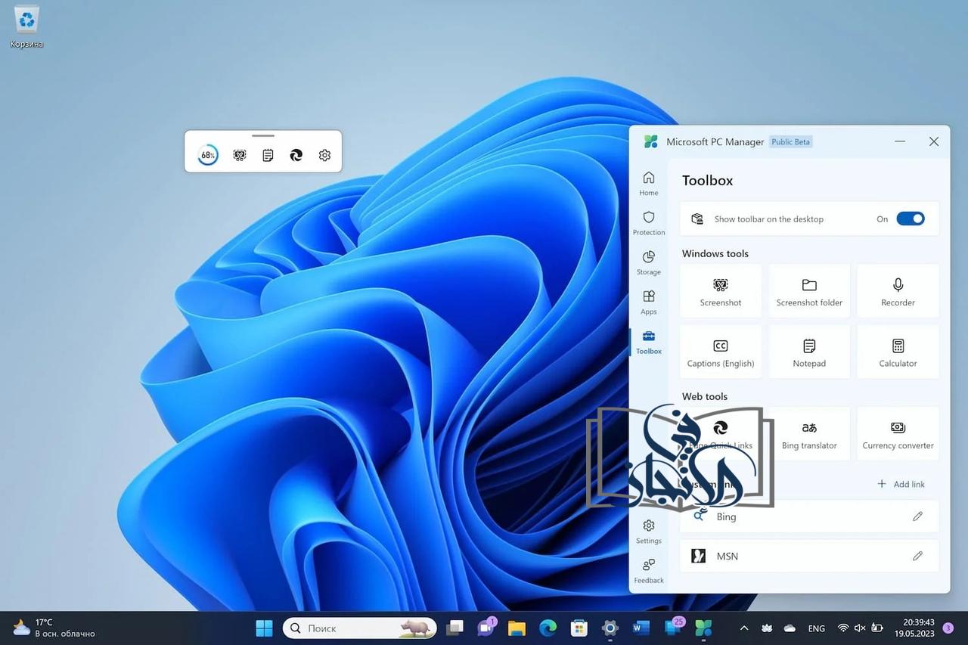Open Edge from the desktop floating toolbar
The height and width of the screenshot is (645, 968).
296,155
